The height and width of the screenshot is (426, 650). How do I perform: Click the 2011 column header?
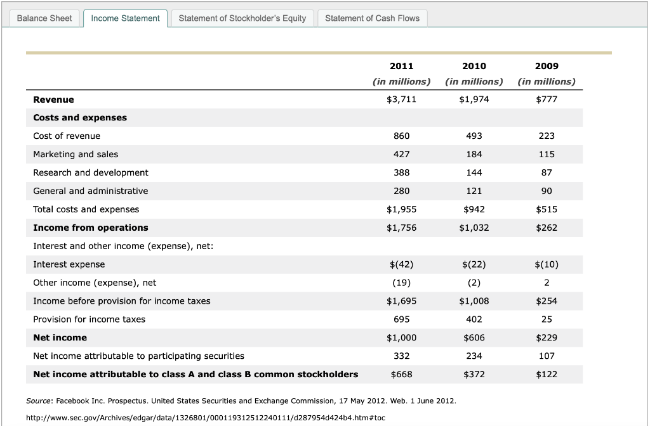point(401,66)
